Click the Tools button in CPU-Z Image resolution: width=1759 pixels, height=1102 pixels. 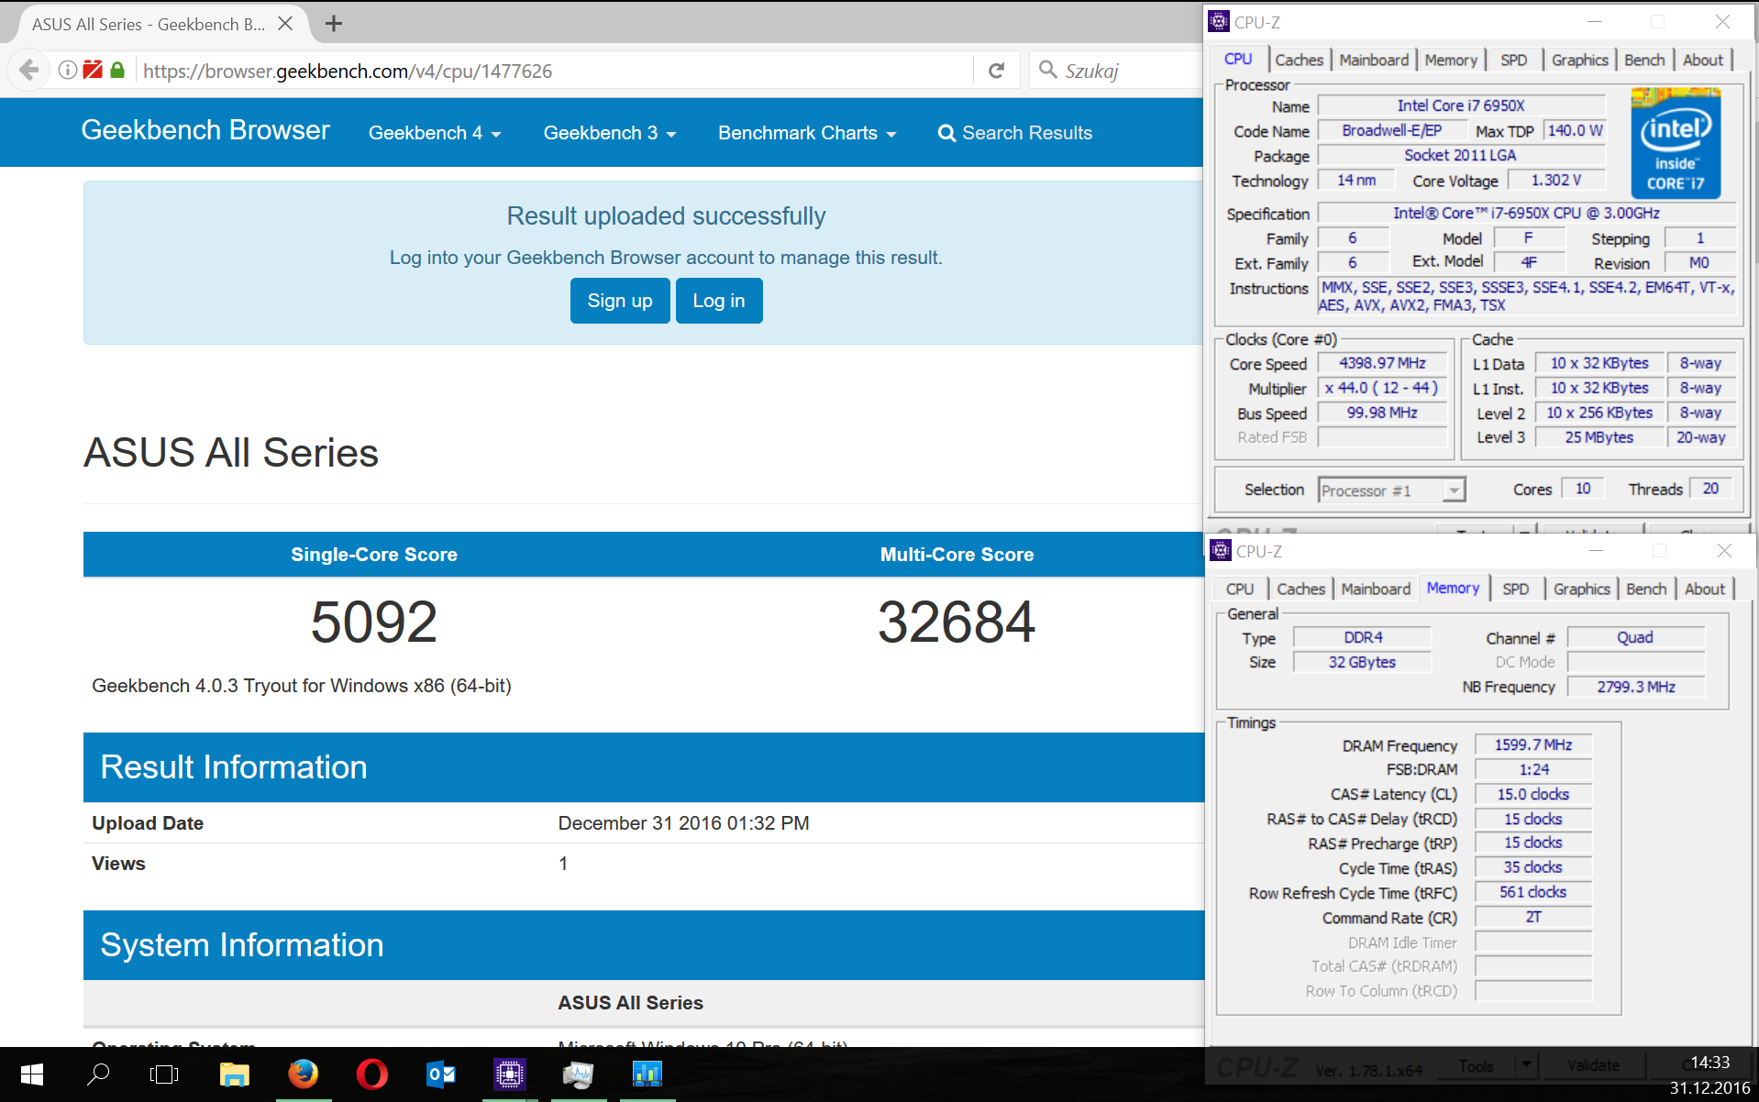click(1477, 1065)
